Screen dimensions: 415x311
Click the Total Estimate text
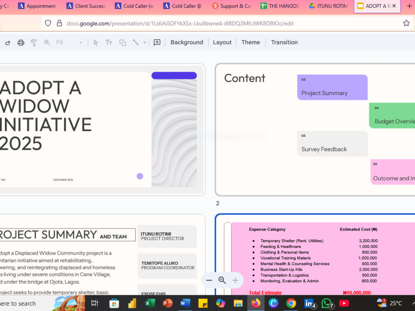pos(265,293)
